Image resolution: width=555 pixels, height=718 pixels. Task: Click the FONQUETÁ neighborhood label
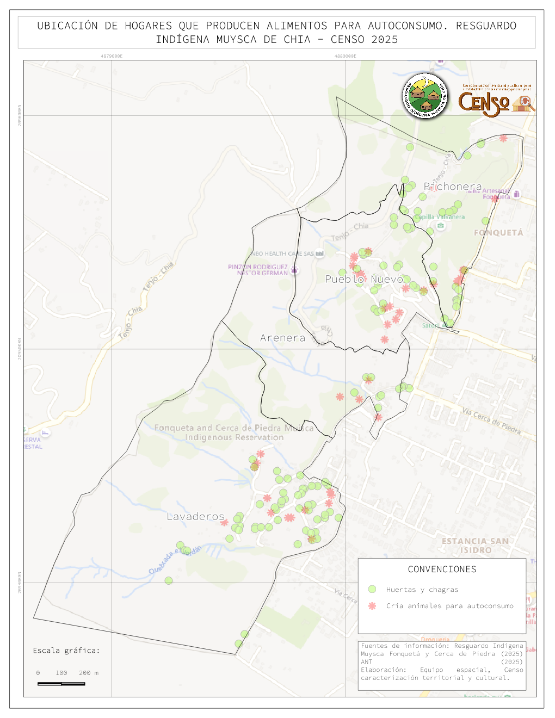point(498,232)
